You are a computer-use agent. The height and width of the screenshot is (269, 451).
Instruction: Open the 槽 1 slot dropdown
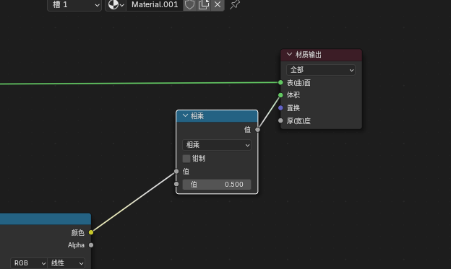(74, 5)
